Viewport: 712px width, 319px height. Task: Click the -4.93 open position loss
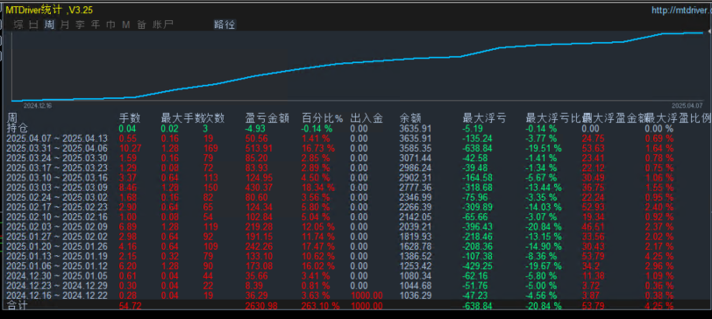[x=255, y=129]
